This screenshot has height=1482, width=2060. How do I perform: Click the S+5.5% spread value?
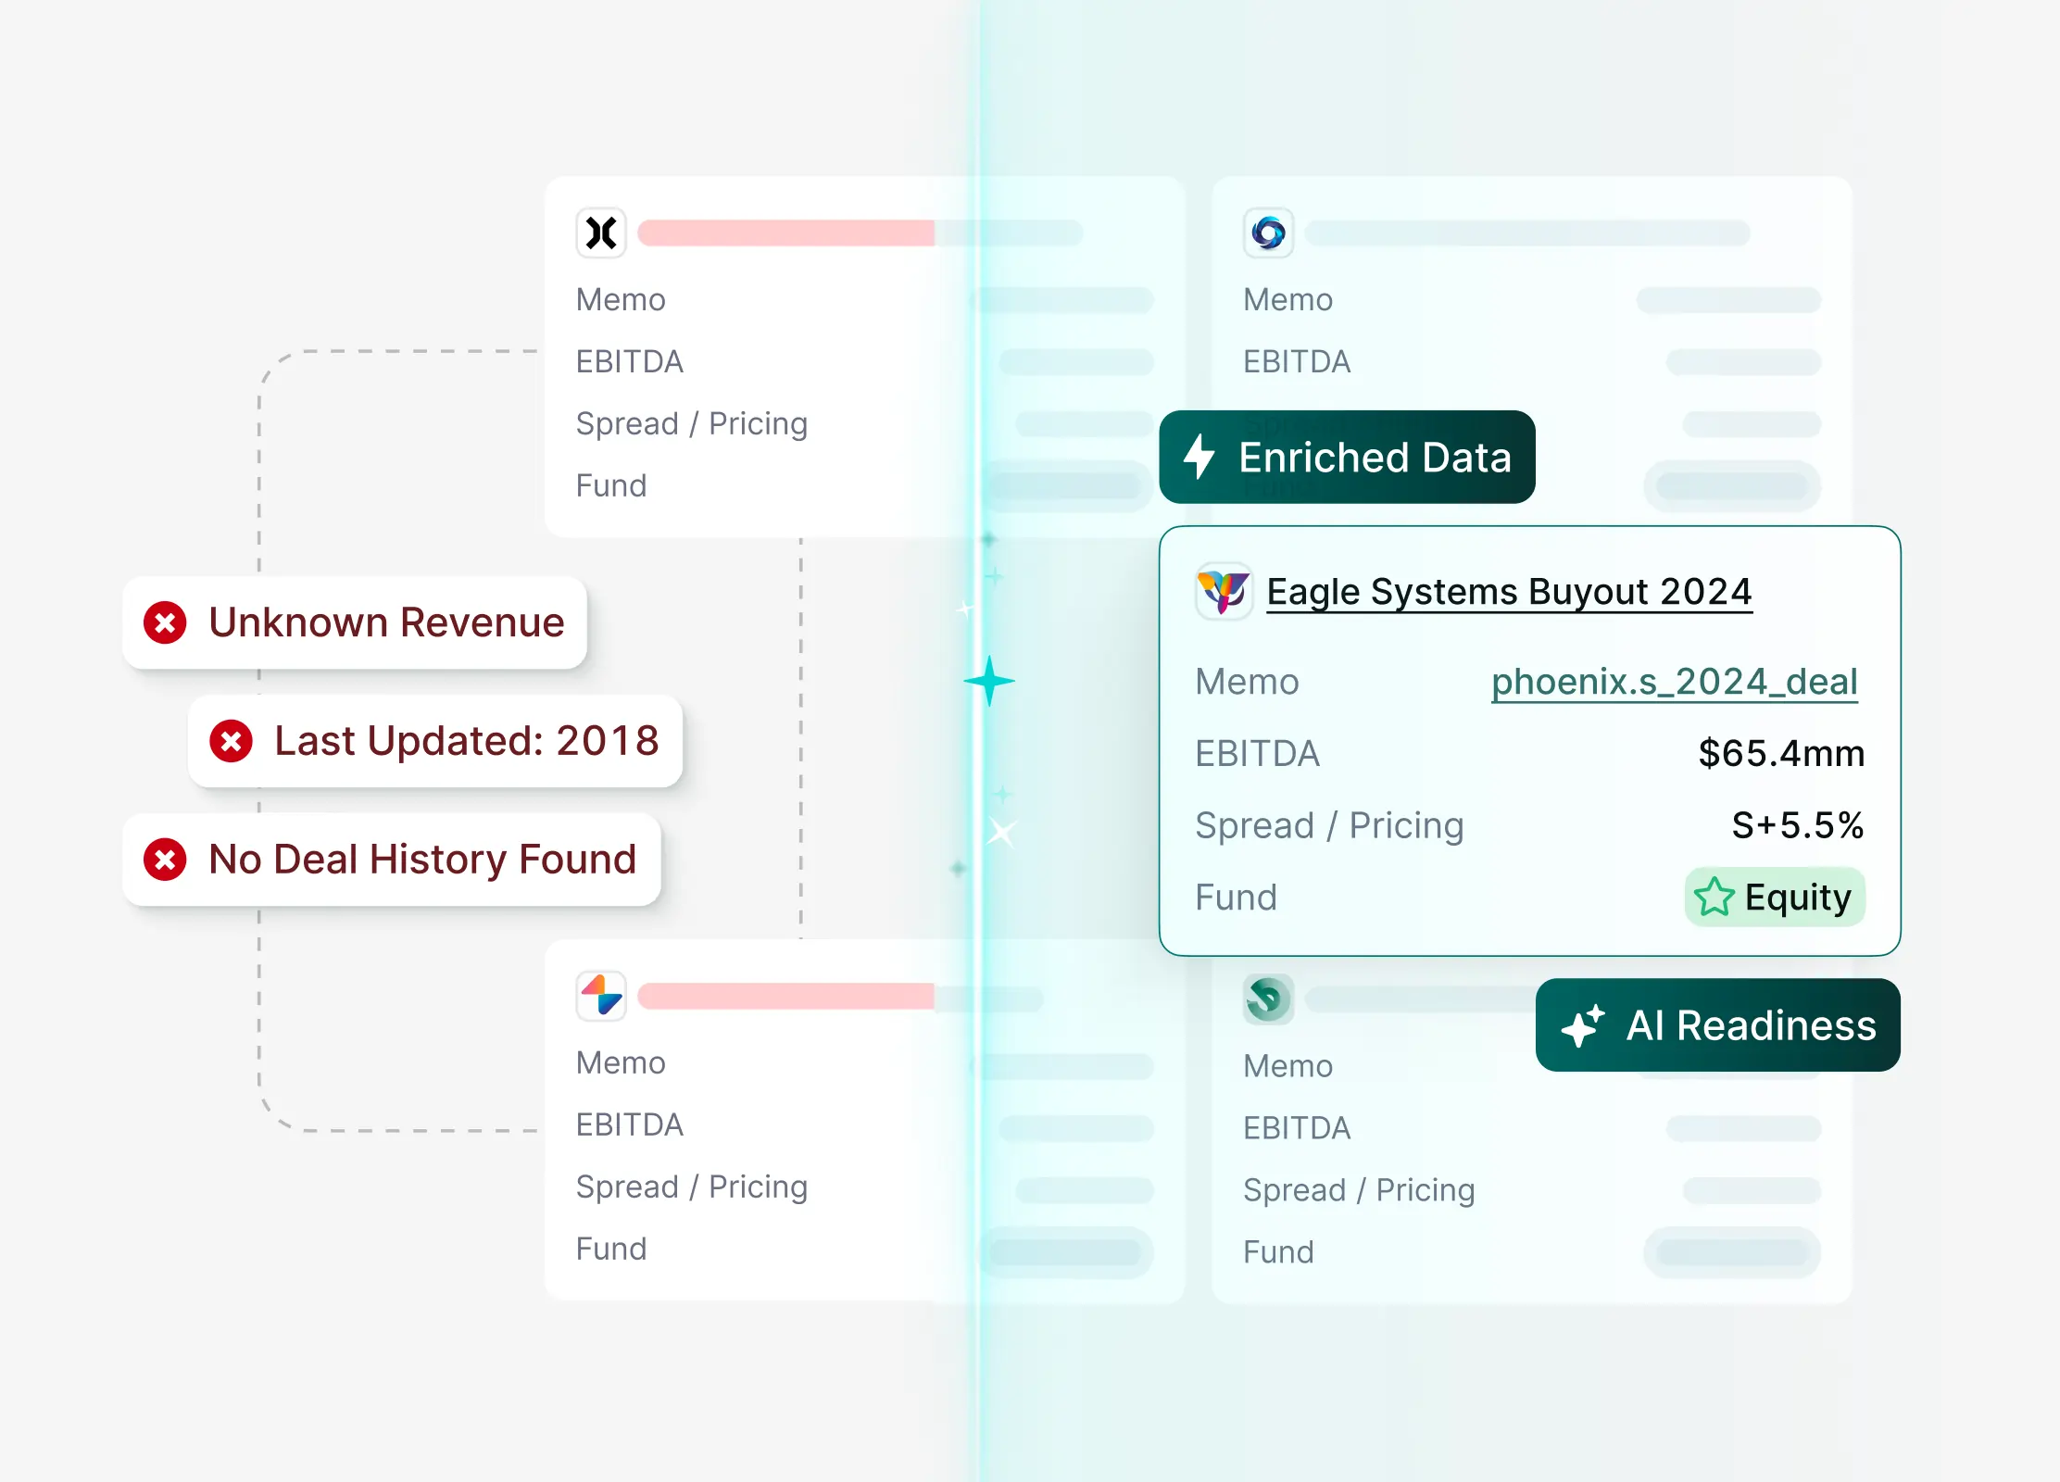click(1798, 825)
